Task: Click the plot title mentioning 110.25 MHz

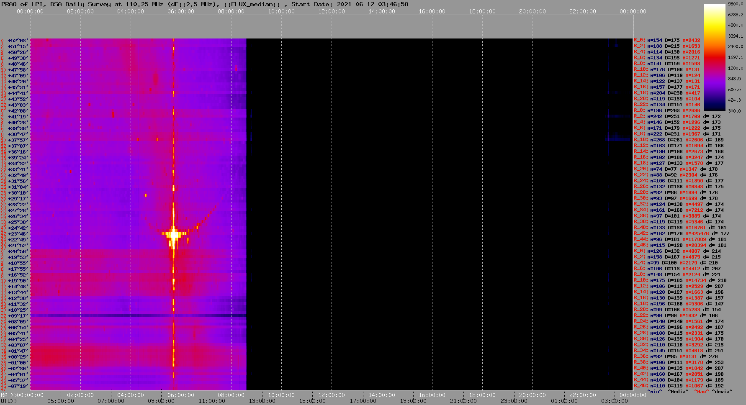Action: 205,4
